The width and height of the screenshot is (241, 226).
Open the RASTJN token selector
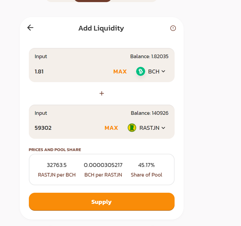coord(146,128)
